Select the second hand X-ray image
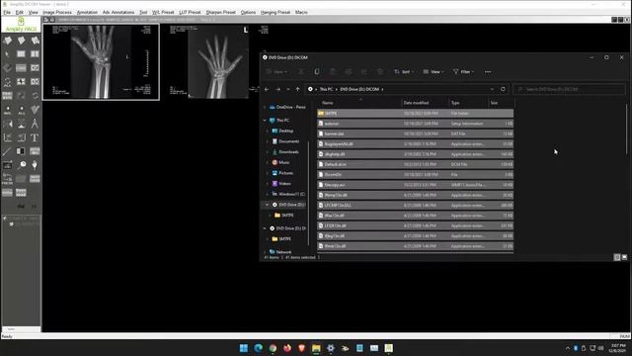The width and height of the screenshot is (632, 356). (217, 61)
